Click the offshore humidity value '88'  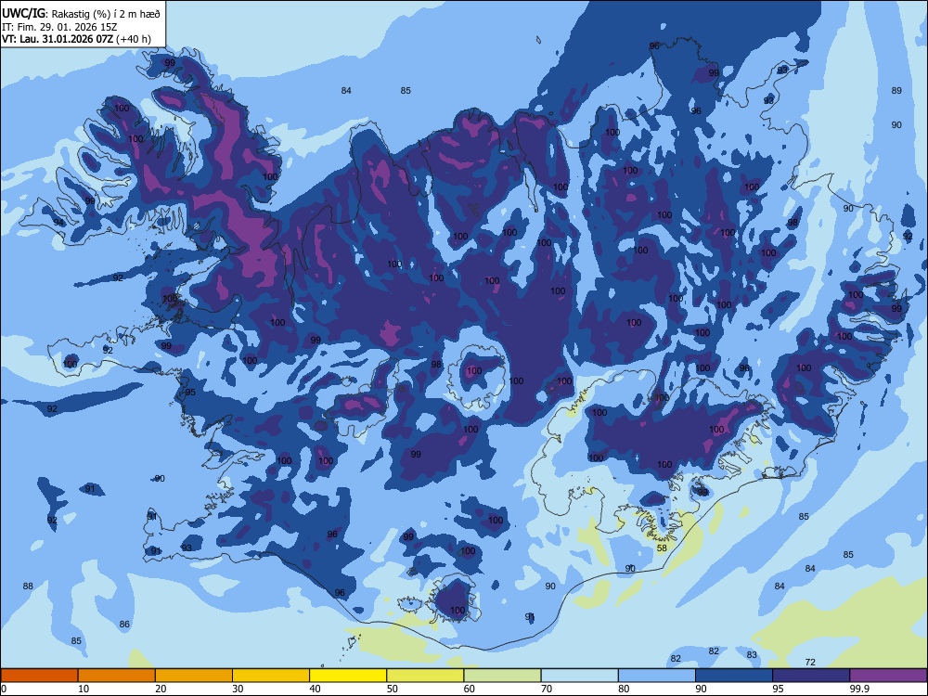pos(28,586)
